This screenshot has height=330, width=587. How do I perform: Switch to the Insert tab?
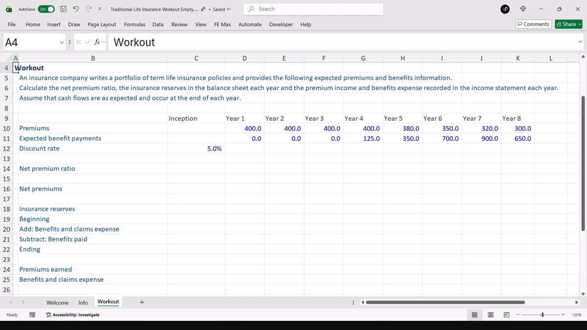pos(54,24)
